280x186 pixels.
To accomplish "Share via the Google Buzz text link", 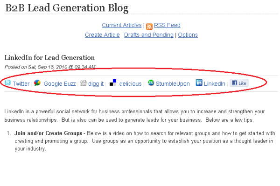I will point(60,83).
